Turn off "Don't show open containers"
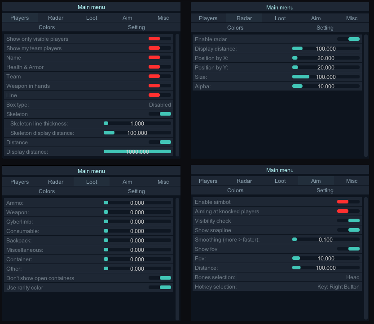This screenshot has height=324, width=374. pyautogui.click(x=165, y=278)
